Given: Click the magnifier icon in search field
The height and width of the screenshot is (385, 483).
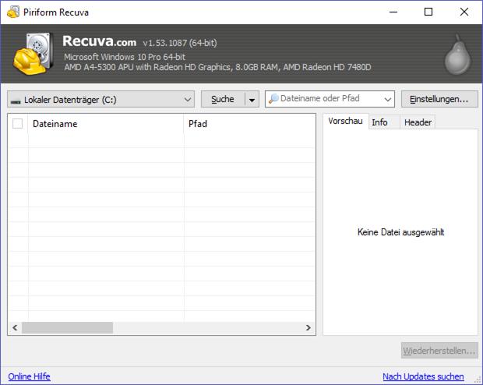Looking at the screenshot, I should [273, 99].
